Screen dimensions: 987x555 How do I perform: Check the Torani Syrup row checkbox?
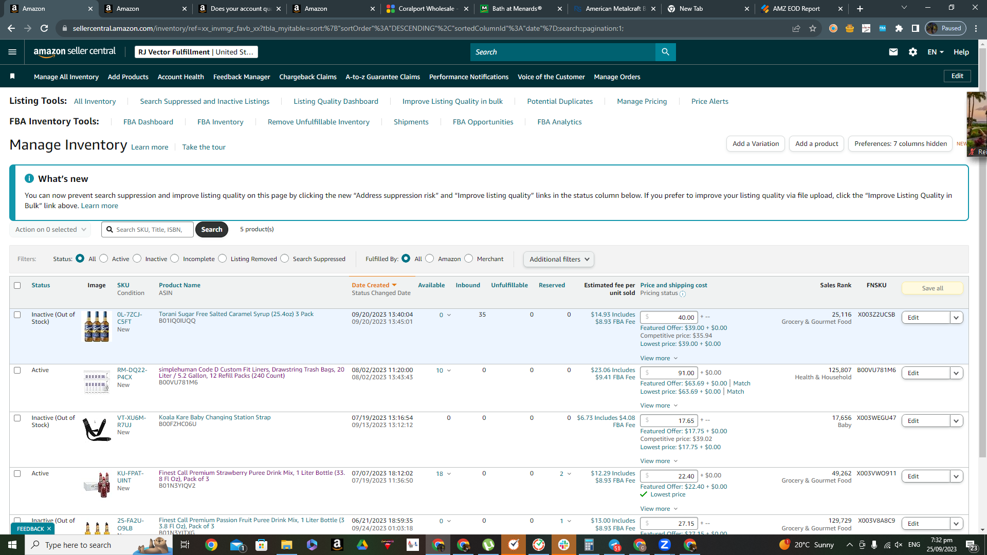[x=17, y=314]
